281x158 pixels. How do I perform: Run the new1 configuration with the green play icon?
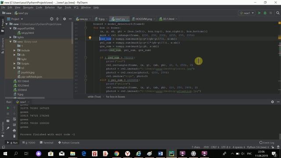coord(259,13)
